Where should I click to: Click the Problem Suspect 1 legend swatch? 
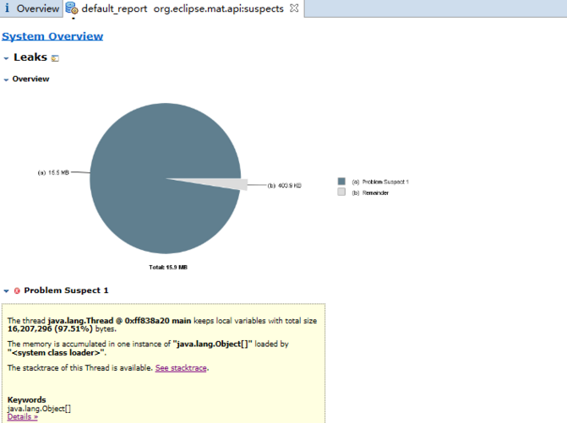coord(341,182)
